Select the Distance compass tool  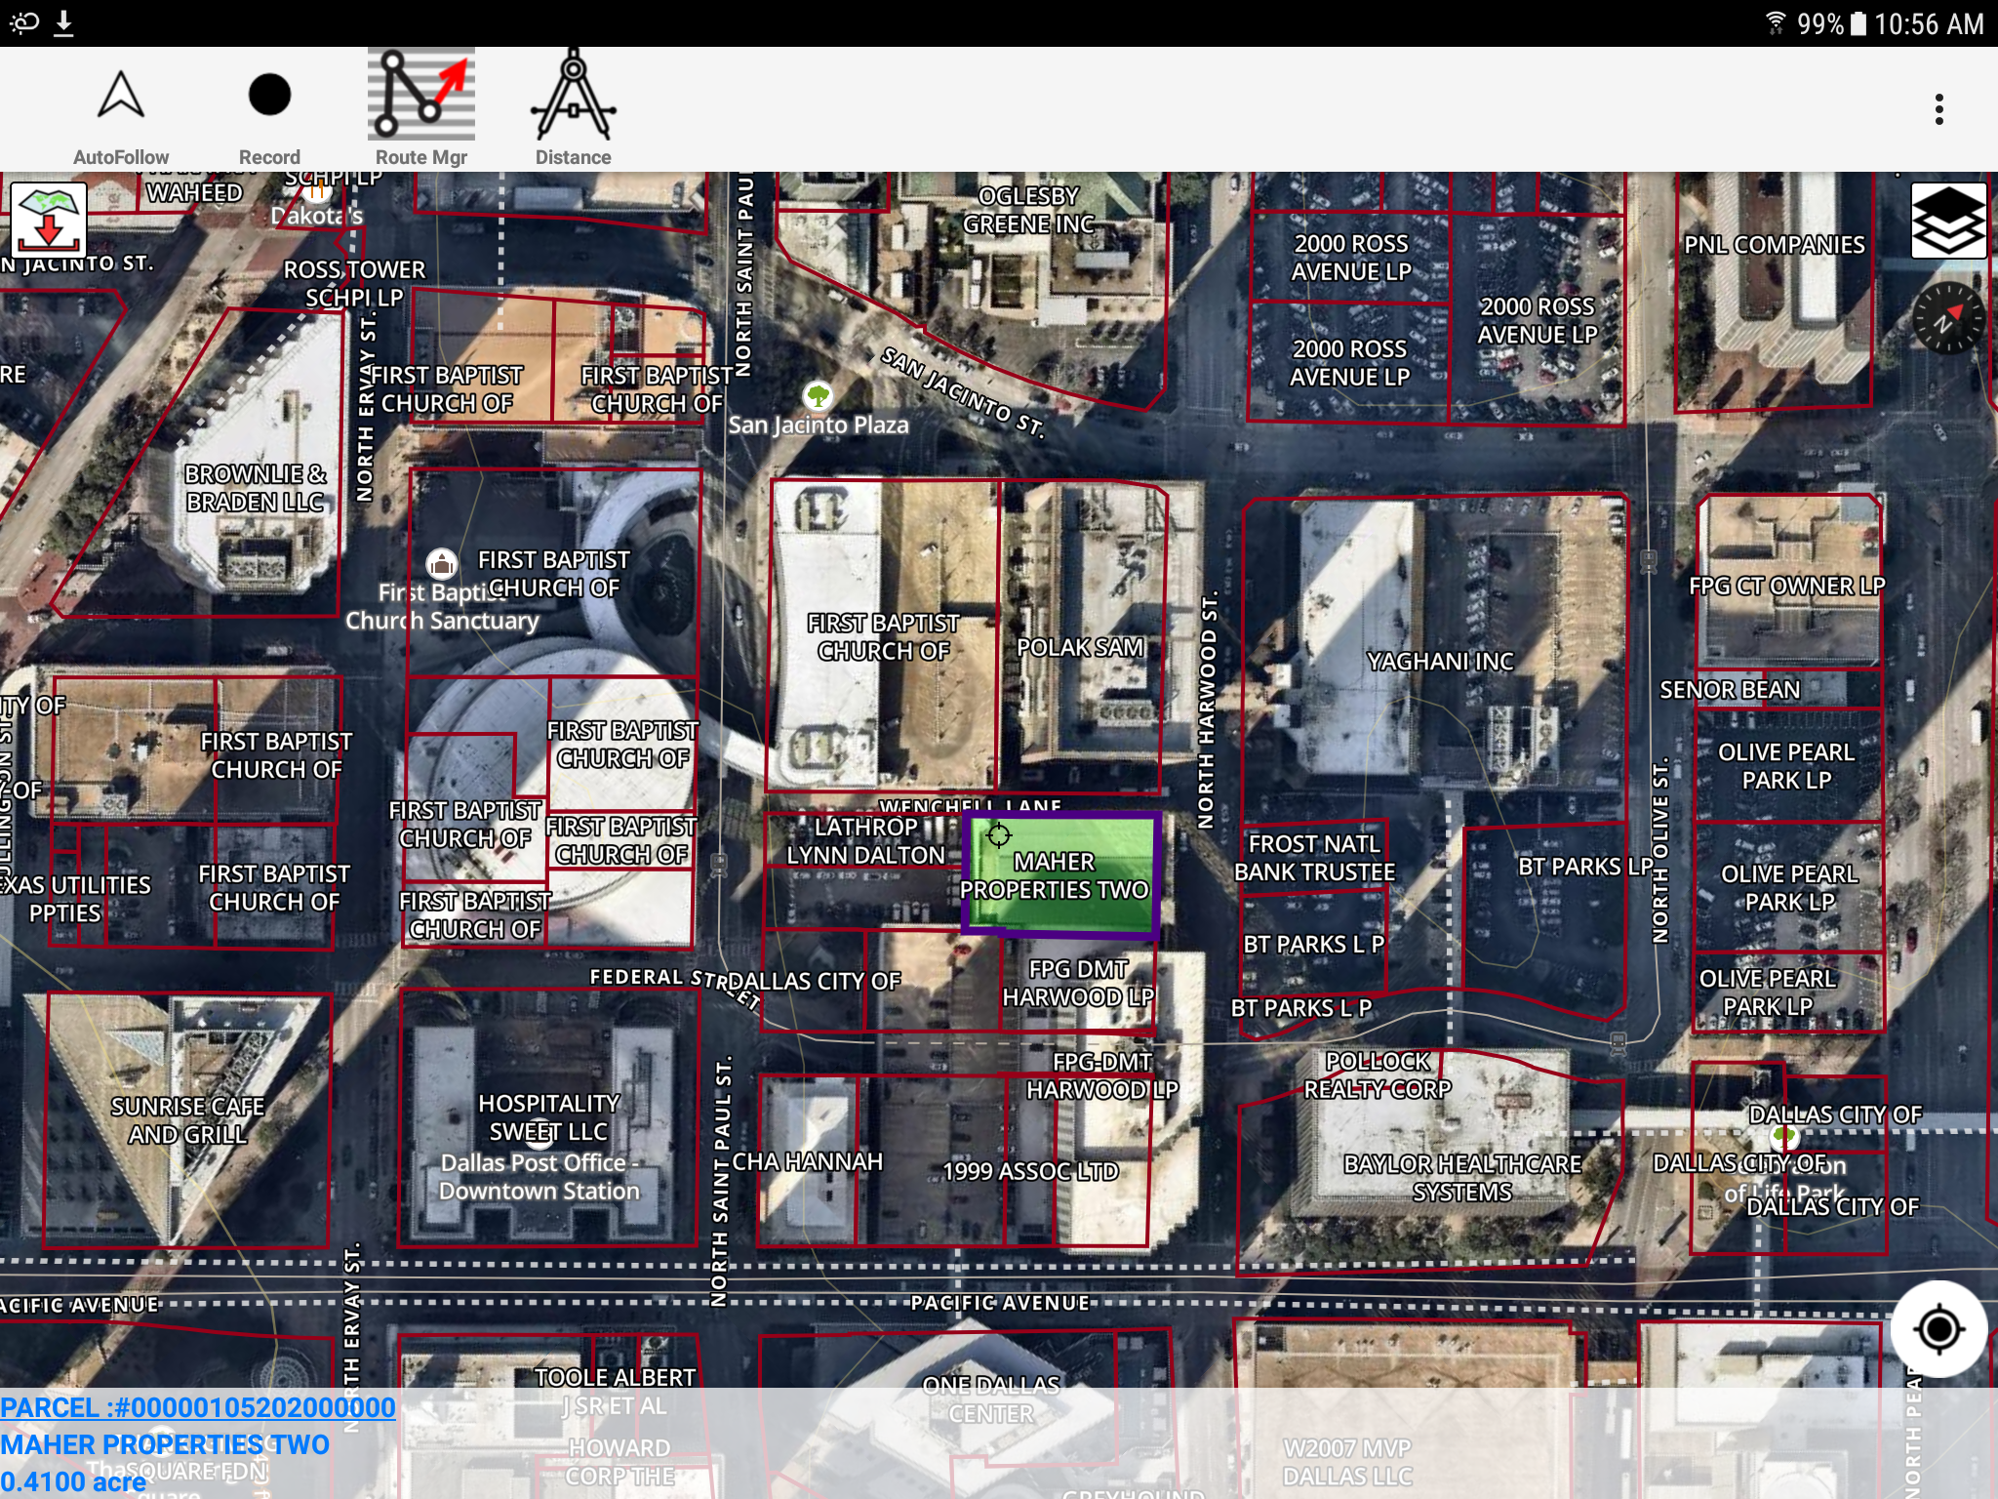574,95
